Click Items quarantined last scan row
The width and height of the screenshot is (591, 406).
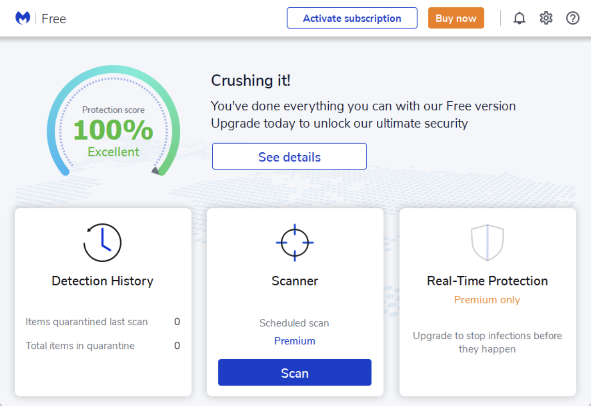pyautogui.click(x=103, y=322)
